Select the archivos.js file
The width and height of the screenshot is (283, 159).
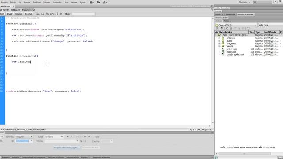(x=232, y=49)
